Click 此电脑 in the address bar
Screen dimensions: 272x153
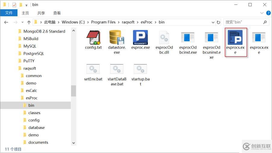click(x=50, y=22)
